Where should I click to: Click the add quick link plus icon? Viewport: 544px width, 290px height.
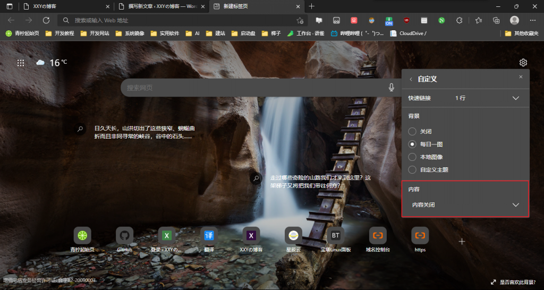pyautogui.click(x=462, y=241)
